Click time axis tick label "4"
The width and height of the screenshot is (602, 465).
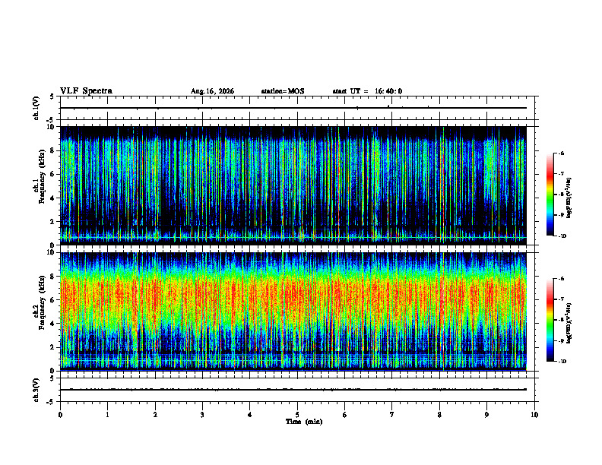pyautogui.click(x=250, y=415)
